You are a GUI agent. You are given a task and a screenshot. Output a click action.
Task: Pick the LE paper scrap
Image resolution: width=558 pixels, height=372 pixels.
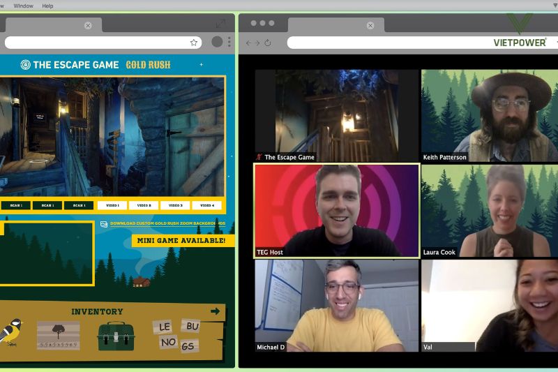point(164,327)
